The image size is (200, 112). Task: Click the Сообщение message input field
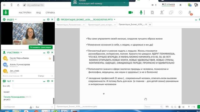click(x=15, y=107)
